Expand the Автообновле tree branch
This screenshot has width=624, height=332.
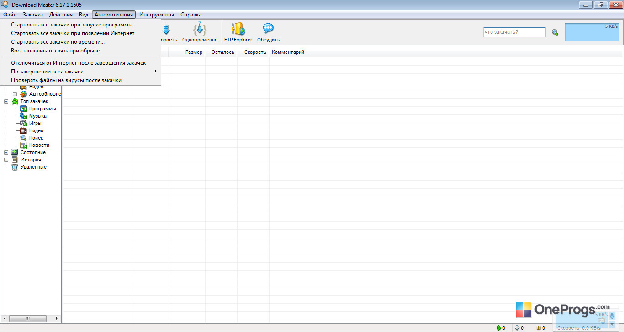tap(15, 94)
